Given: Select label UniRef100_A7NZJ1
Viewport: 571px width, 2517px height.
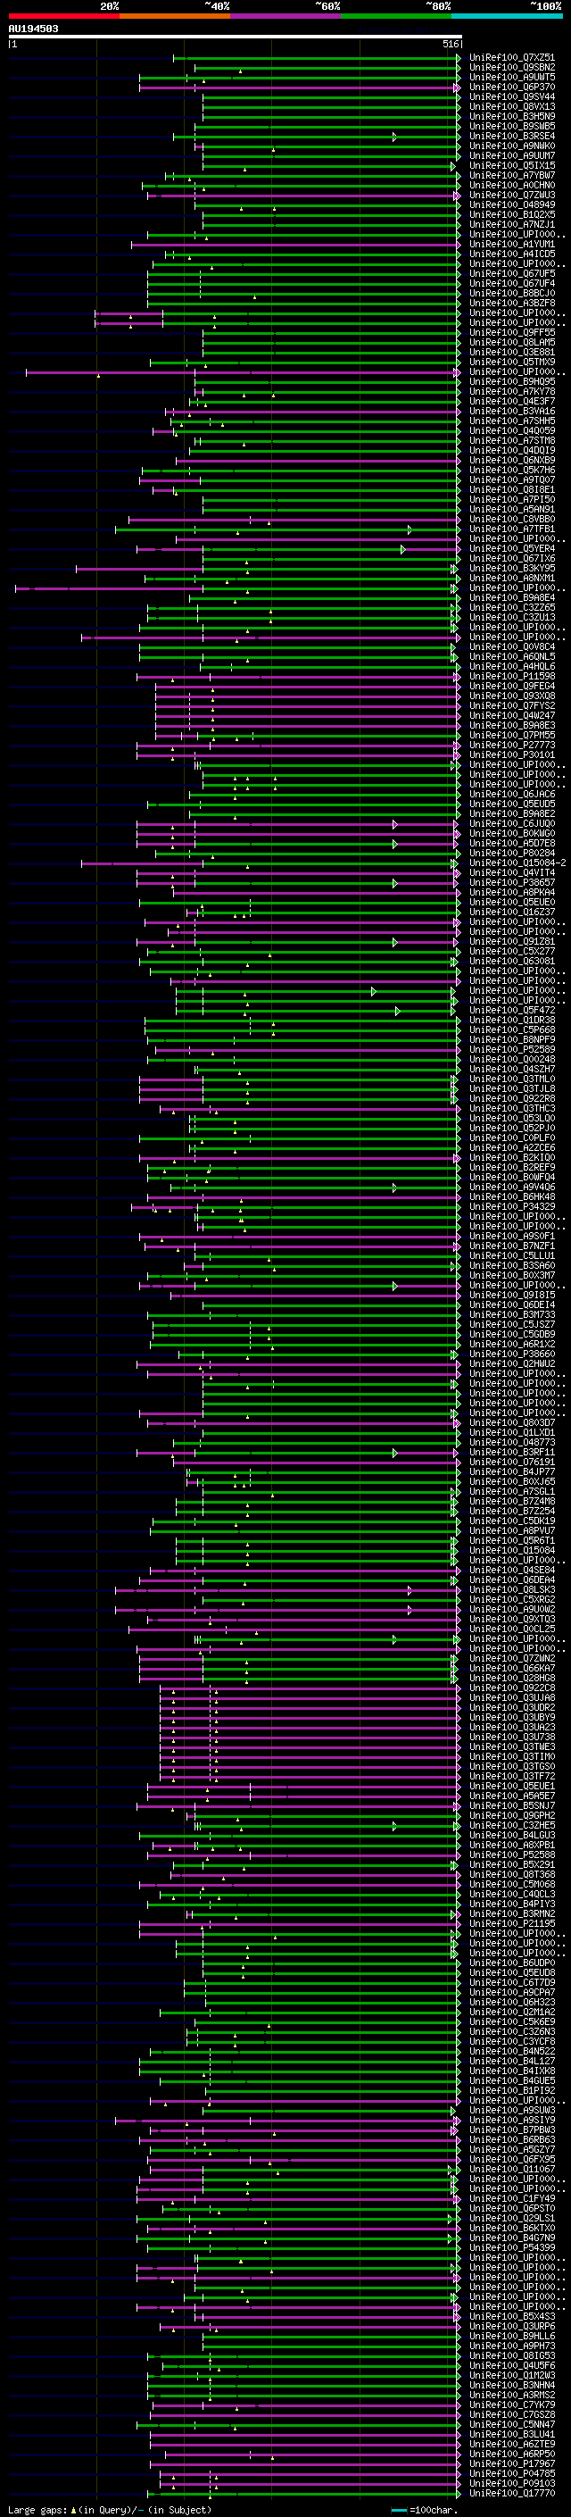Looking at the screenshot, I should (x=512, y=225).
